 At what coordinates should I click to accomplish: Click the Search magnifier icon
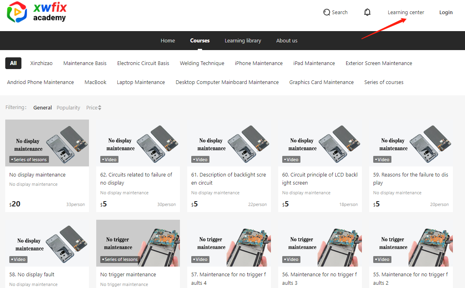click(x=327, y=13)
